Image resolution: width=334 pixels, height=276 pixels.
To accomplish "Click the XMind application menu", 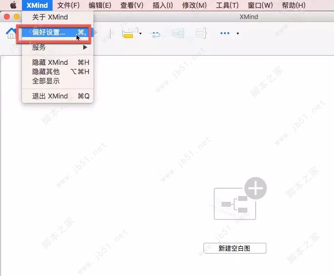I will (37, 5).
